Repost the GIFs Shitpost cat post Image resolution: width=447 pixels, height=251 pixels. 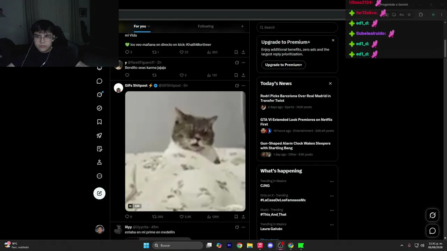tap(157, 217)
